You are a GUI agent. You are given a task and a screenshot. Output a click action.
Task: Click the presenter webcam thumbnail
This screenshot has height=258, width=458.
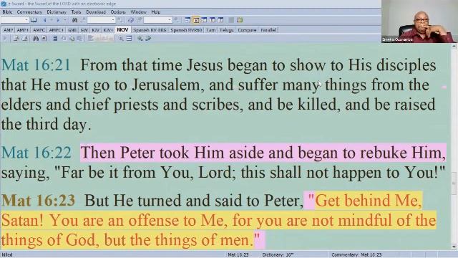(x=419, y=21)
